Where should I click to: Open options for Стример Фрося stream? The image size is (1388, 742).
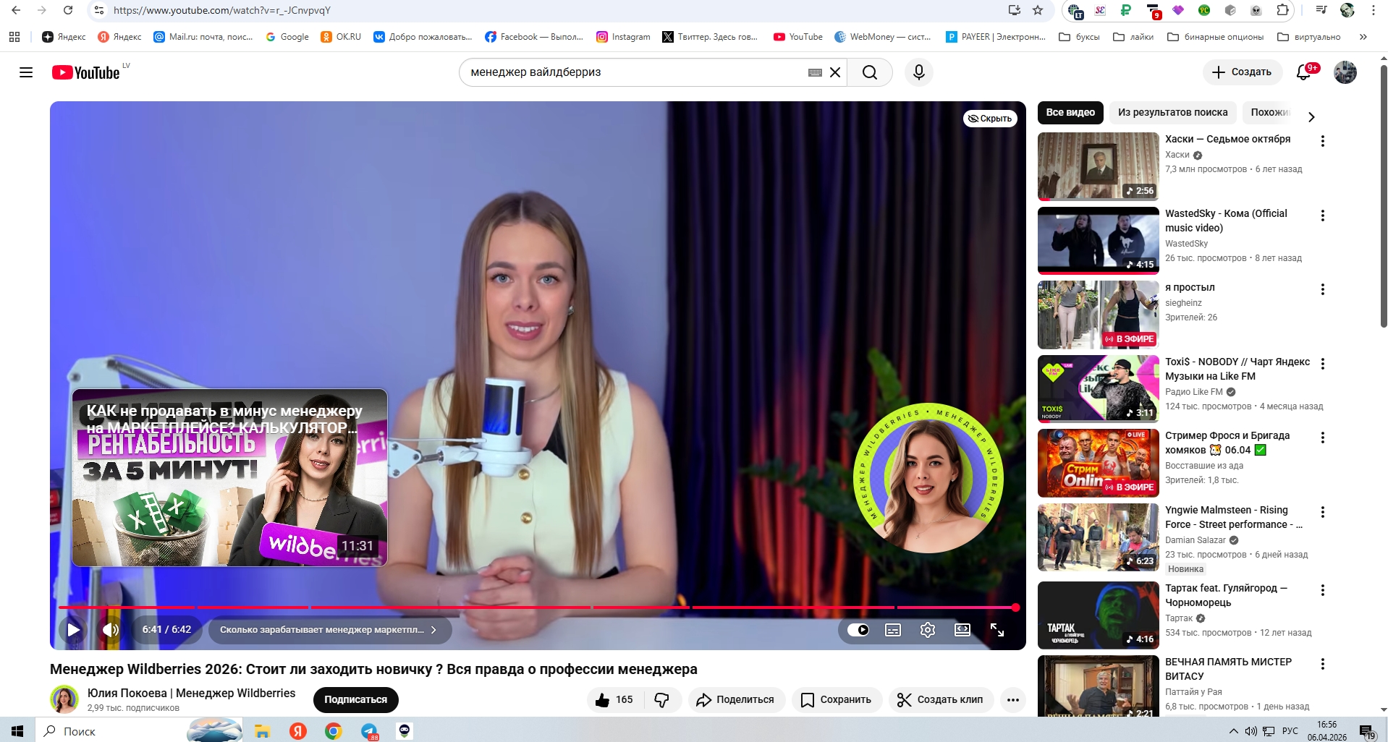click(1323, 438)
